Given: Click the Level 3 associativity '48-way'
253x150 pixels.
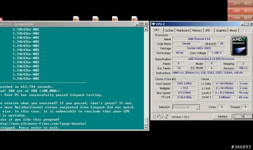Looking at the screenshot, I should click(244, 97).
